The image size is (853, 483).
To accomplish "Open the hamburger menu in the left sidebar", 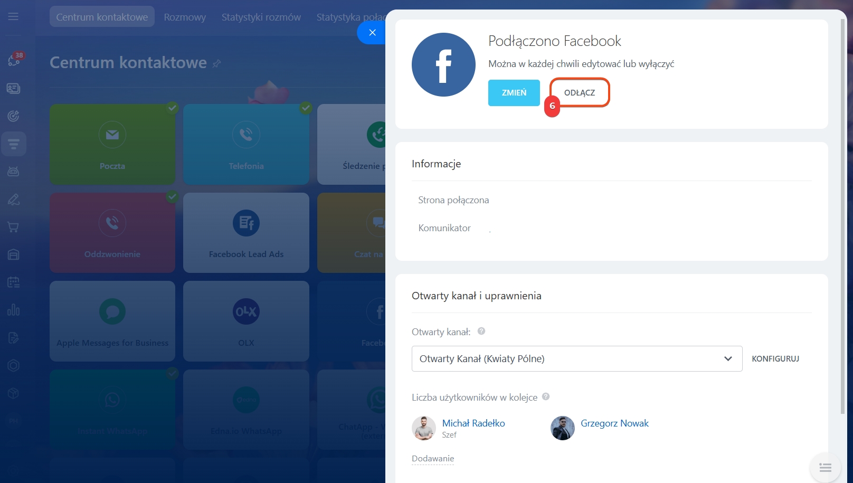I will [13, 16].
